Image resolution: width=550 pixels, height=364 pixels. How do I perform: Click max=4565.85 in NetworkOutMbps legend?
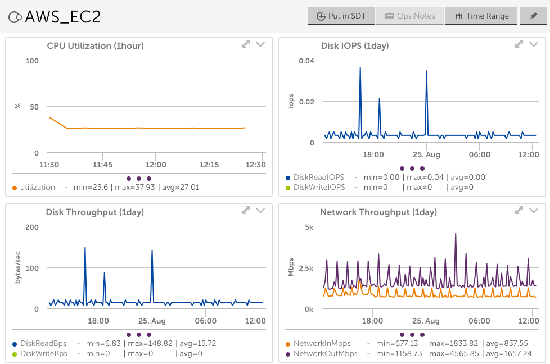click(x=453, y=353)
